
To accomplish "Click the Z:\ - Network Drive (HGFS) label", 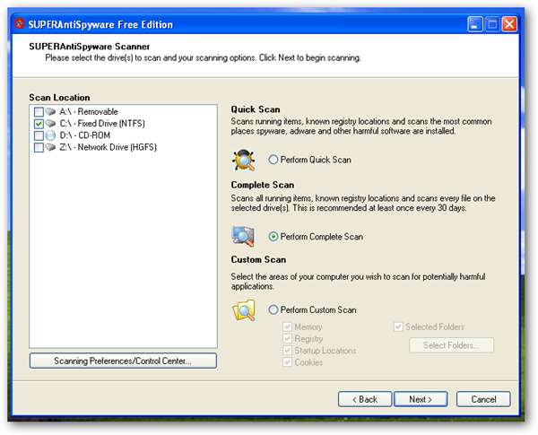I will pos(108,147).
